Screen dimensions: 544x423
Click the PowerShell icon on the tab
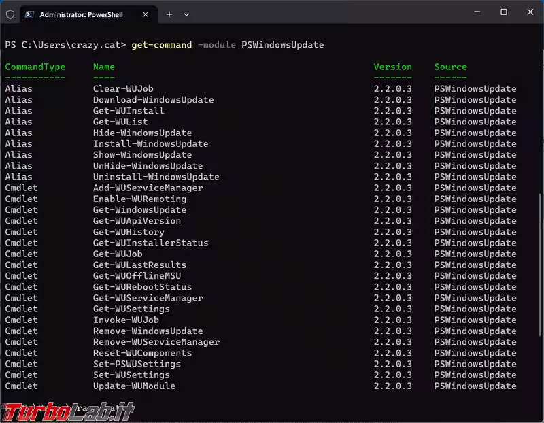30,14
